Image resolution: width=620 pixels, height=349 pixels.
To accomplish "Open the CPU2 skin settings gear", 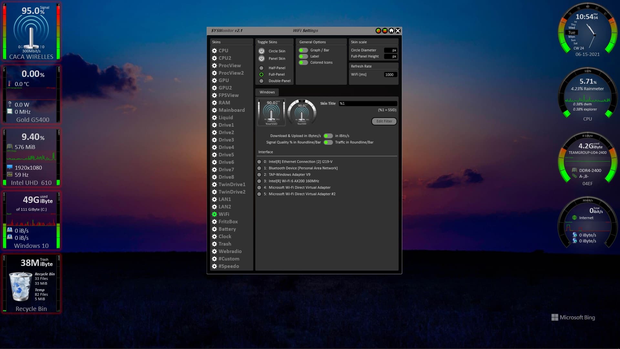I will tap(214, 58).
